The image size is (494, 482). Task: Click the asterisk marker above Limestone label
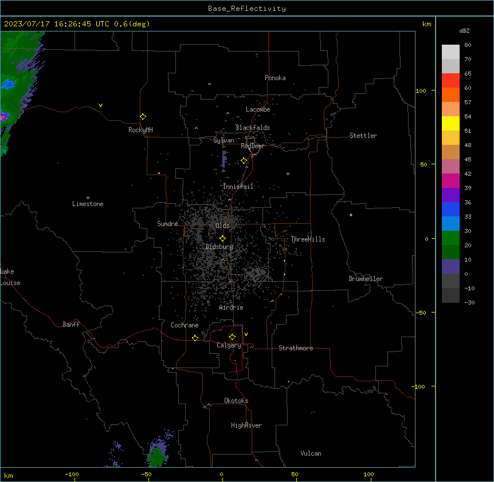click(x=88, y=198)
